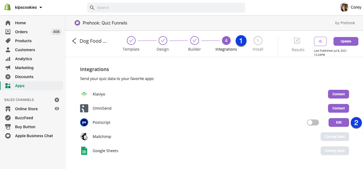
Task: Go to Home in sidebar
Action: (x=21, y=23)
